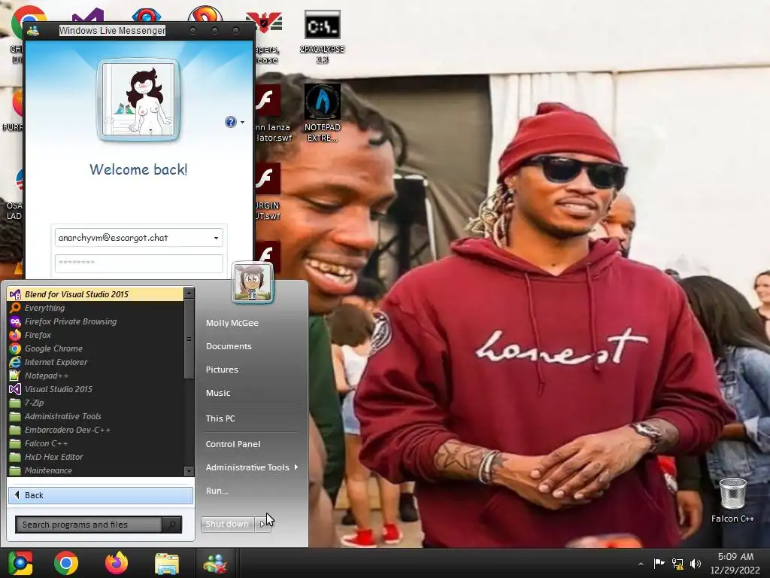This screenshot has width=770, height=578.
Task: Open Firefox from the taskbar
Action: click(117, 563)
